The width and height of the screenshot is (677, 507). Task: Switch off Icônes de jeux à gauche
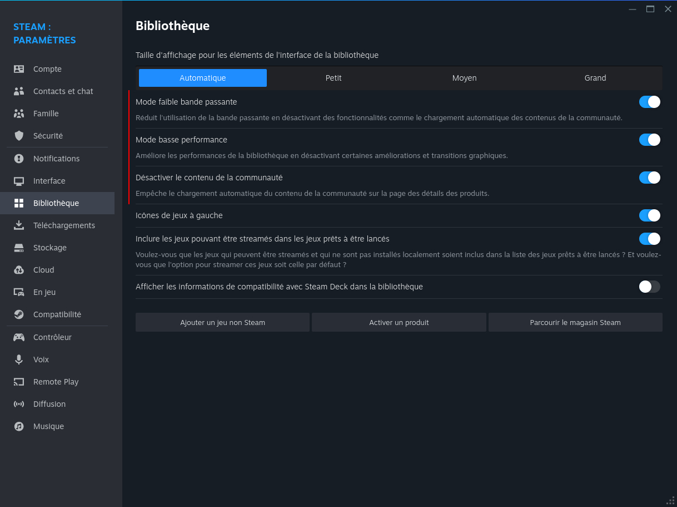click(649, 215)
